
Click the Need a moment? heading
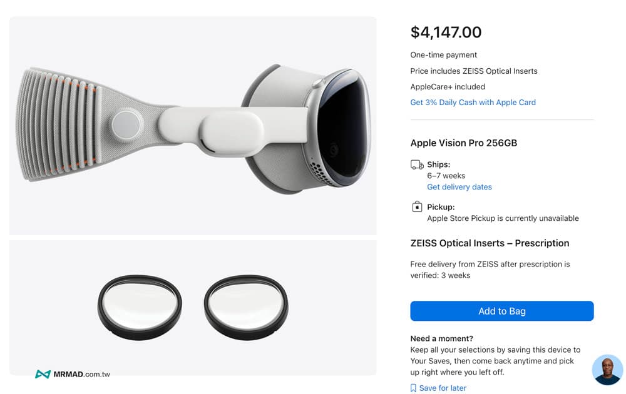coord(441,338)
